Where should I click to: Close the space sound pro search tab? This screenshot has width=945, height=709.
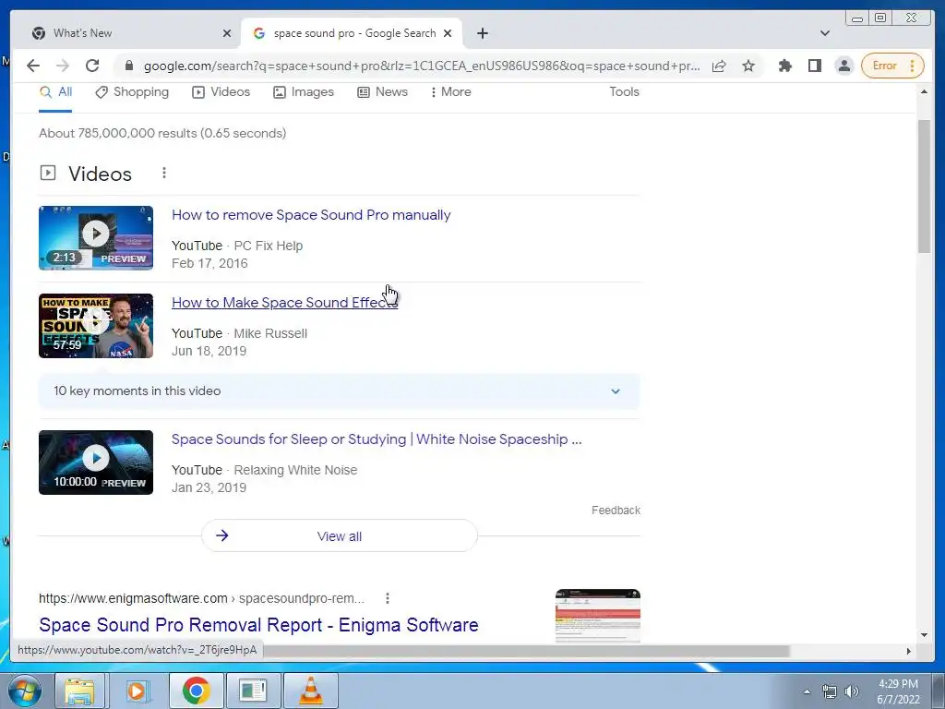pyautogui.click(x=448, y=33)
